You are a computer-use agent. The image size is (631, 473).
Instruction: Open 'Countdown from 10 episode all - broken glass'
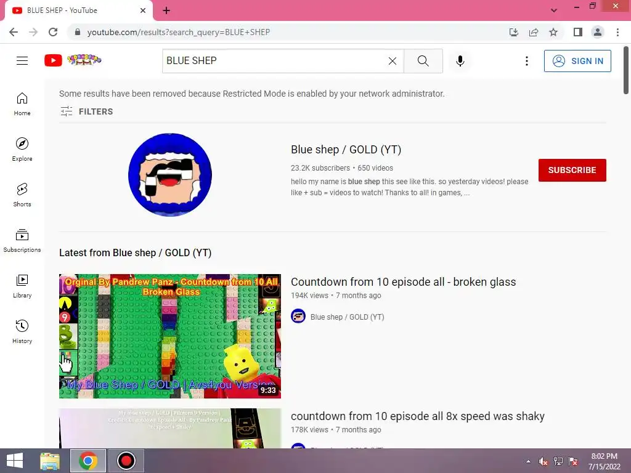(x=403, y=282)
